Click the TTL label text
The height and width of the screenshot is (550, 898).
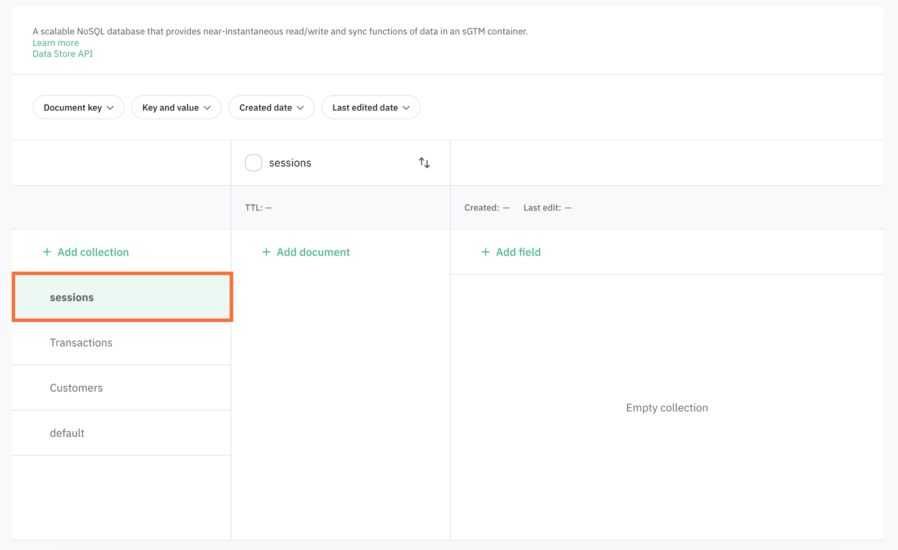click(x=259, y=207)
